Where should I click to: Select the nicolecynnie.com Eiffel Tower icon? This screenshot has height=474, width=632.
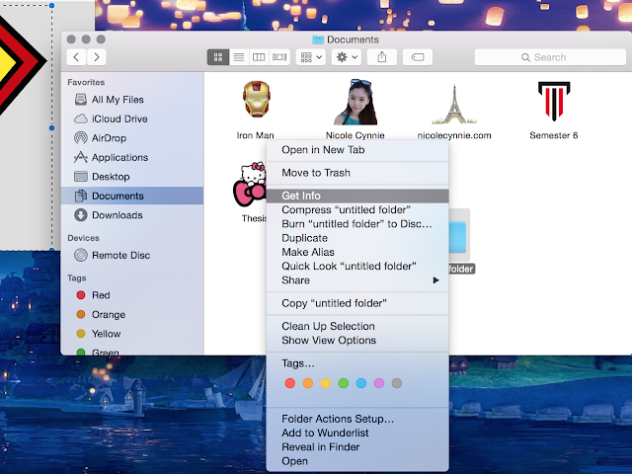point(454,104)
